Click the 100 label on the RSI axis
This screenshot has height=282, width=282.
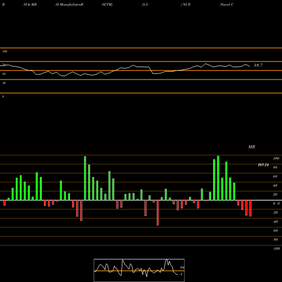click(x=5, y=51)
